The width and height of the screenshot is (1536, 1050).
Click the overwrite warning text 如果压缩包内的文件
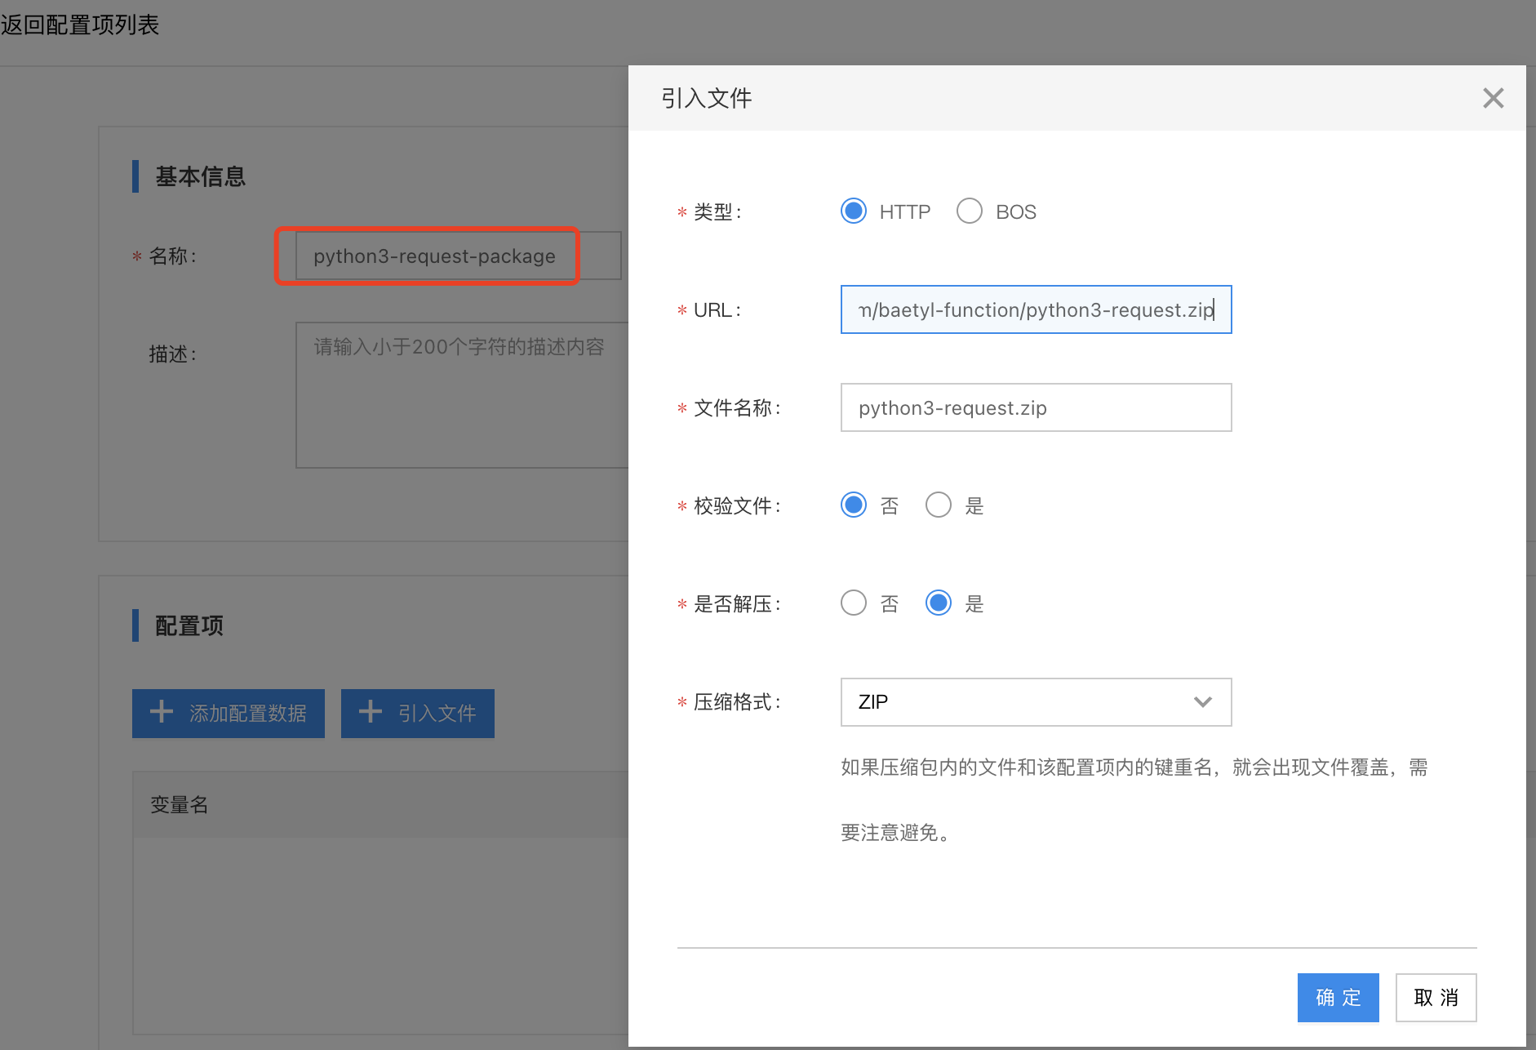tap(1134, 800)
